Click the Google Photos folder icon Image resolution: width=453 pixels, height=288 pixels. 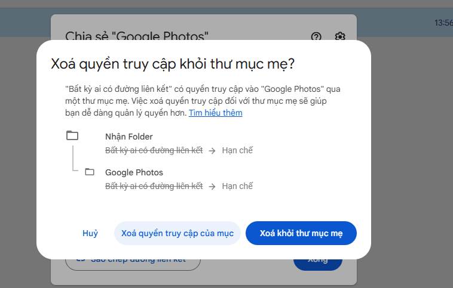point(90,172)
